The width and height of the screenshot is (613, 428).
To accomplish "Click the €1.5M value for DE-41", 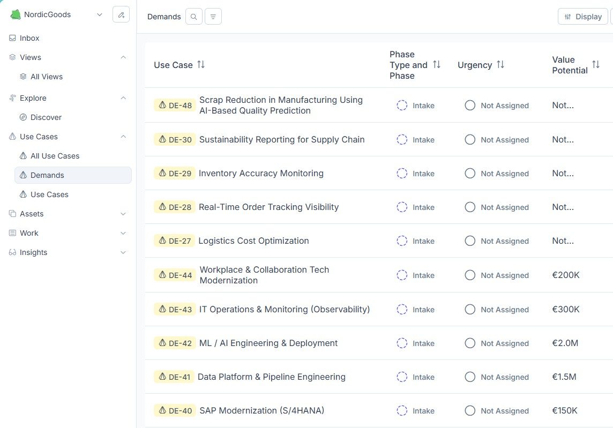I will click(564, 377).
